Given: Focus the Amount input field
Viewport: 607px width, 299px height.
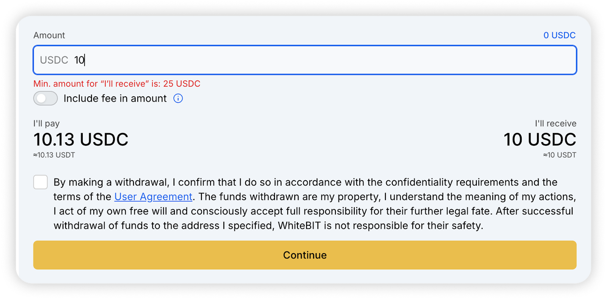Looking at the screenshot, I should [305, 60].
